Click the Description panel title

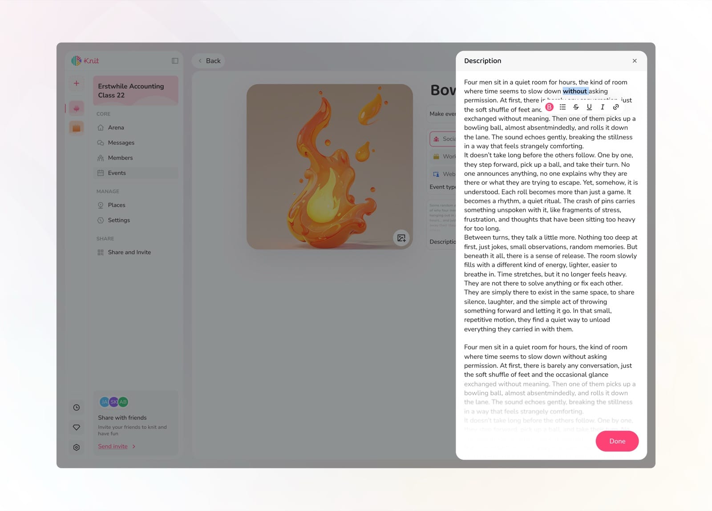[482, 61]
